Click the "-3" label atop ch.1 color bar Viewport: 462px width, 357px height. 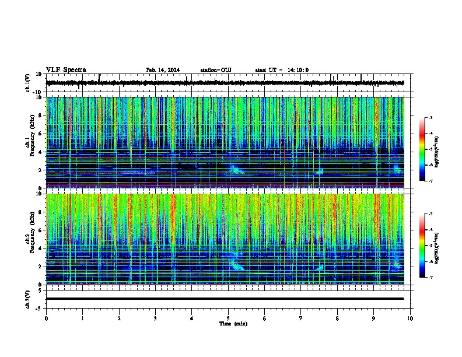click(x=430, y=117)
